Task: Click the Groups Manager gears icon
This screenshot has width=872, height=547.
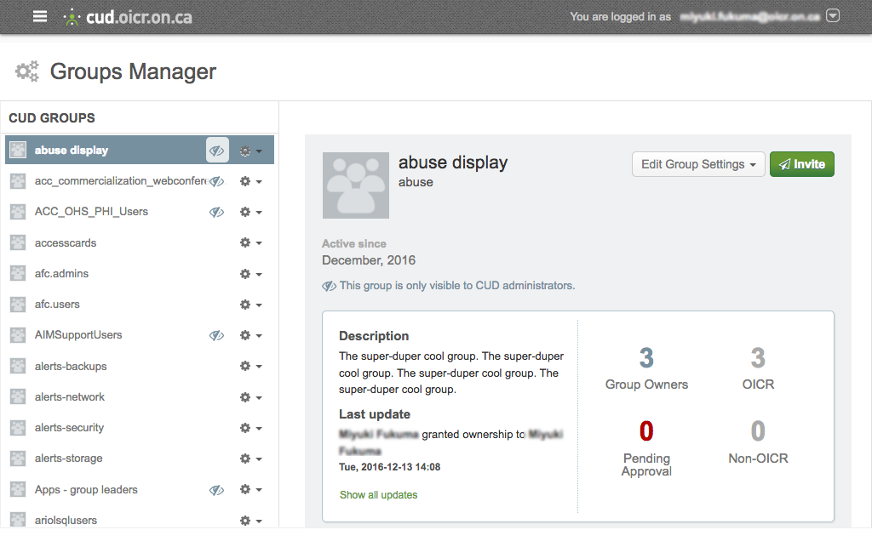Action: click(x=27, y=71)
